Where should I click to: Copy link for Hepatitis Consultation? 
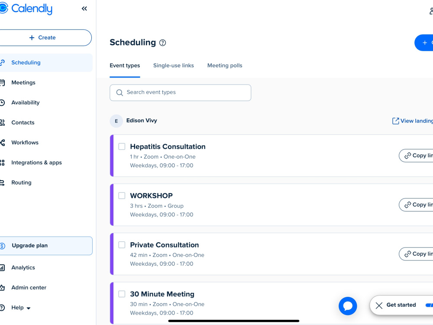click(416, 156)
